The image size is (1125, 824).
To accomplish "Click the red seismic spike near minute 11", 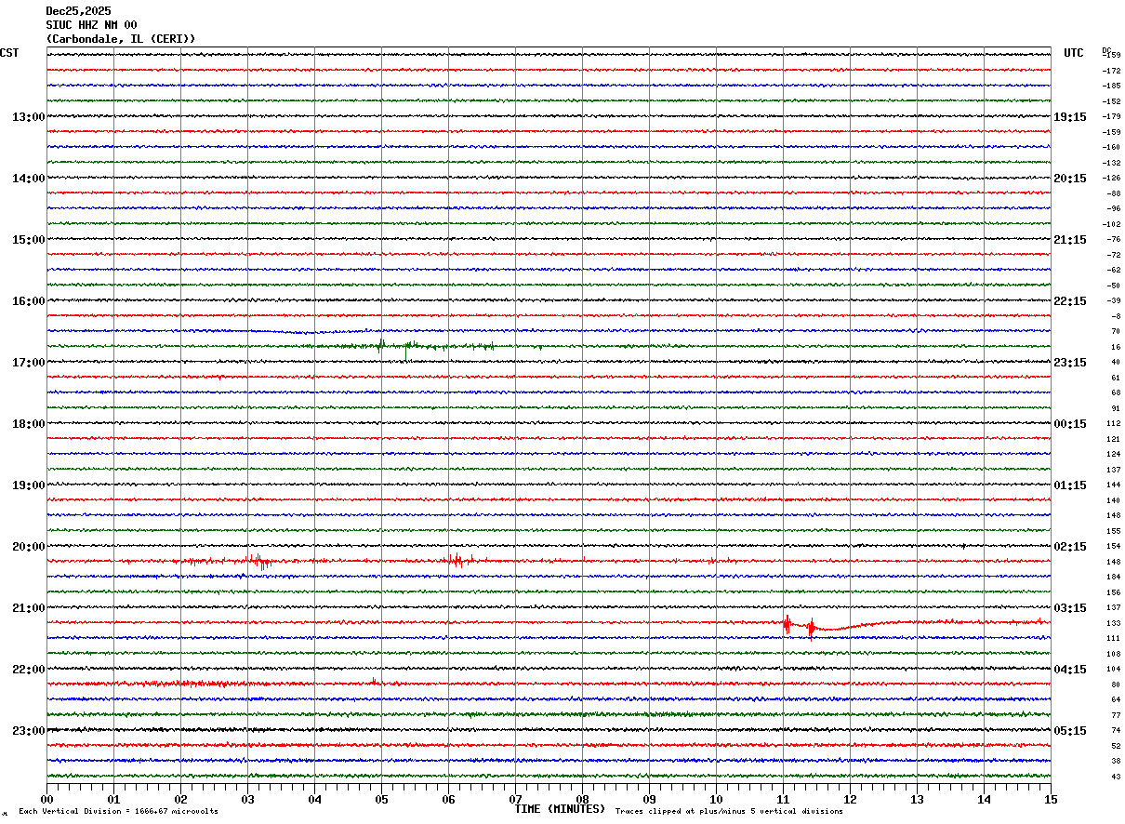I will (787, 624).
